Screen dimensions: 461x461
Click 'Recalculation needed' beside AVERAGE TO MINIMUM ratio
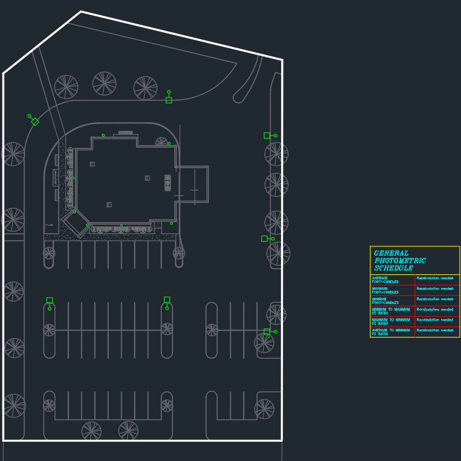pos(434,330)
